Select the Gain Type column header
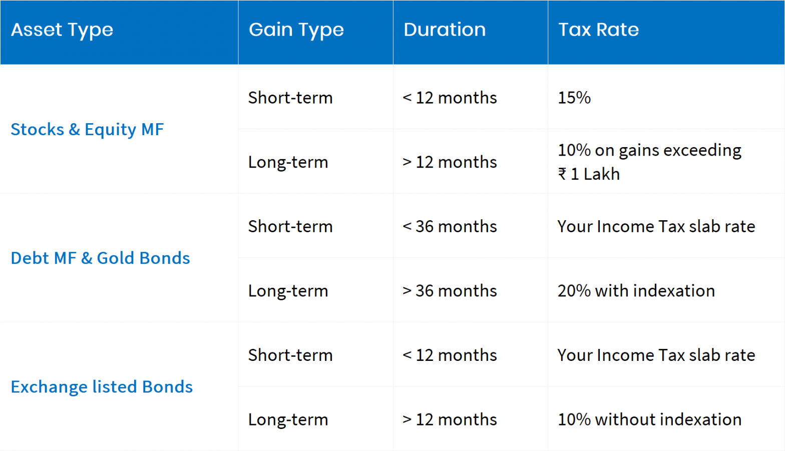This screenshot has width=785, height=451. tap(296, 30)
